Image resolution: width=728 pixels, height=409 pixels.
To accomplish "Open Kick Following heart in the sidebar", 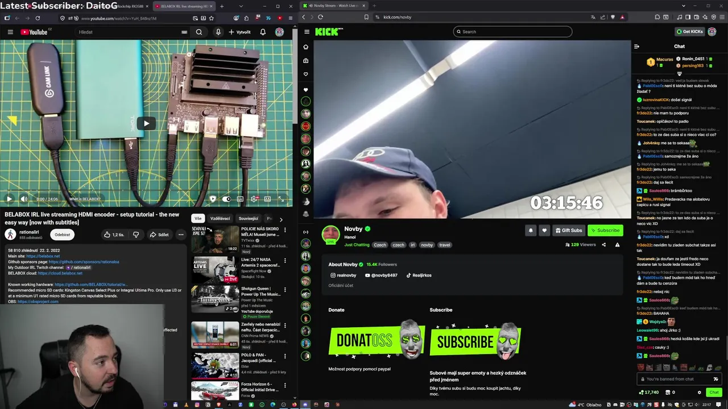I will point(306,74).
